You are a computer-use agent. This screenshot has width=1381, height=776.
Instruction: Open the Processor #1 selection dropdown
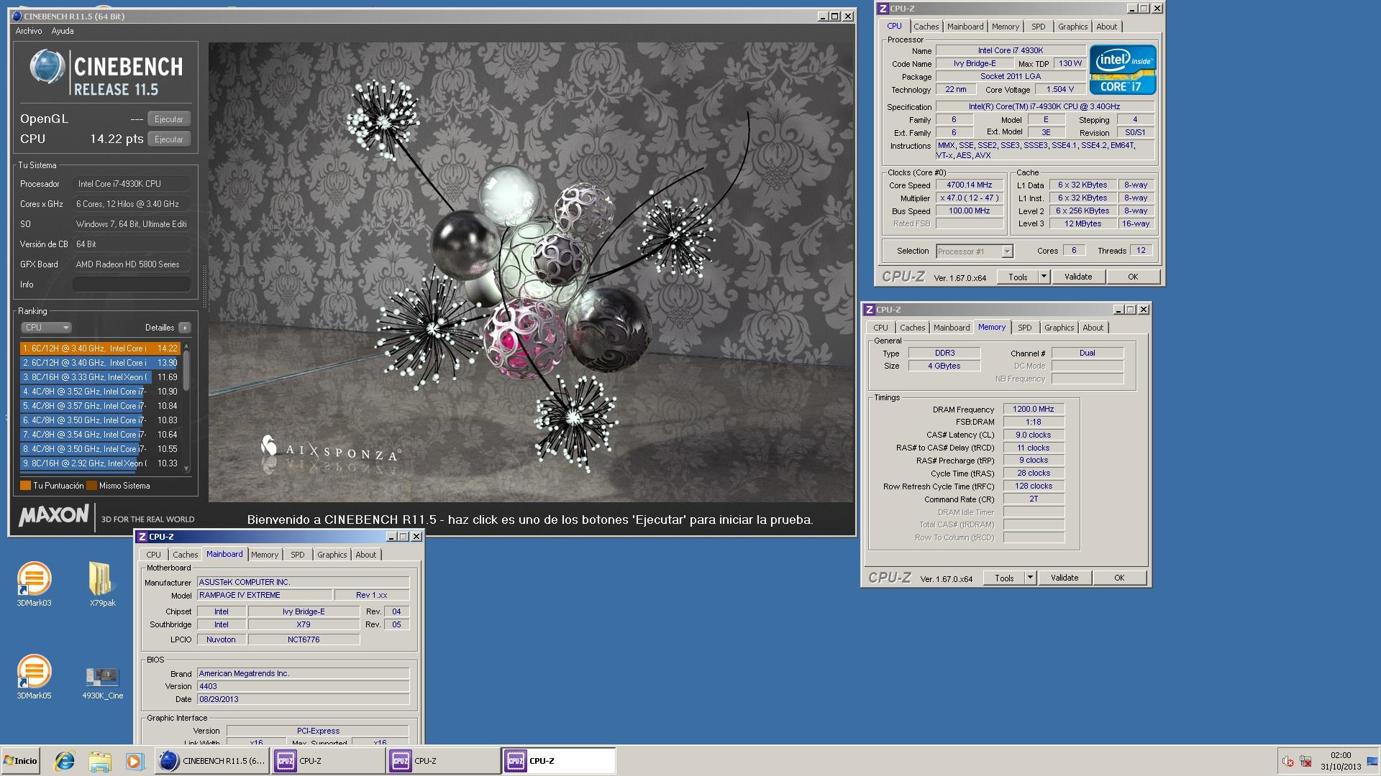point(975,251)
